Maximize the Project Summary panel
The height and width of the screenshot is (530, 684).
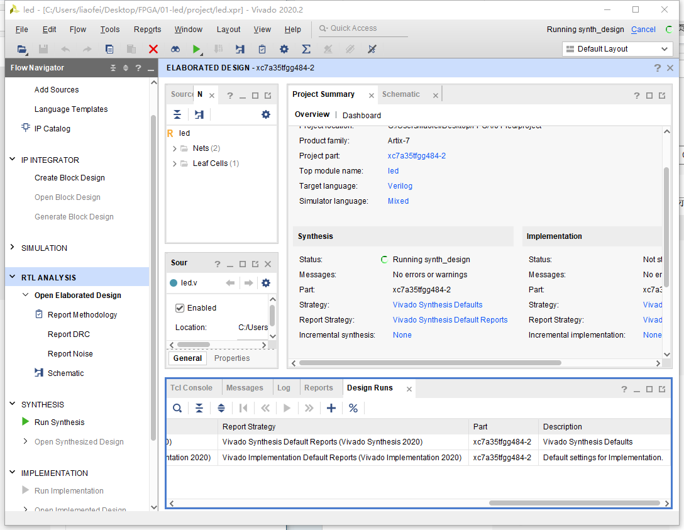649,96
